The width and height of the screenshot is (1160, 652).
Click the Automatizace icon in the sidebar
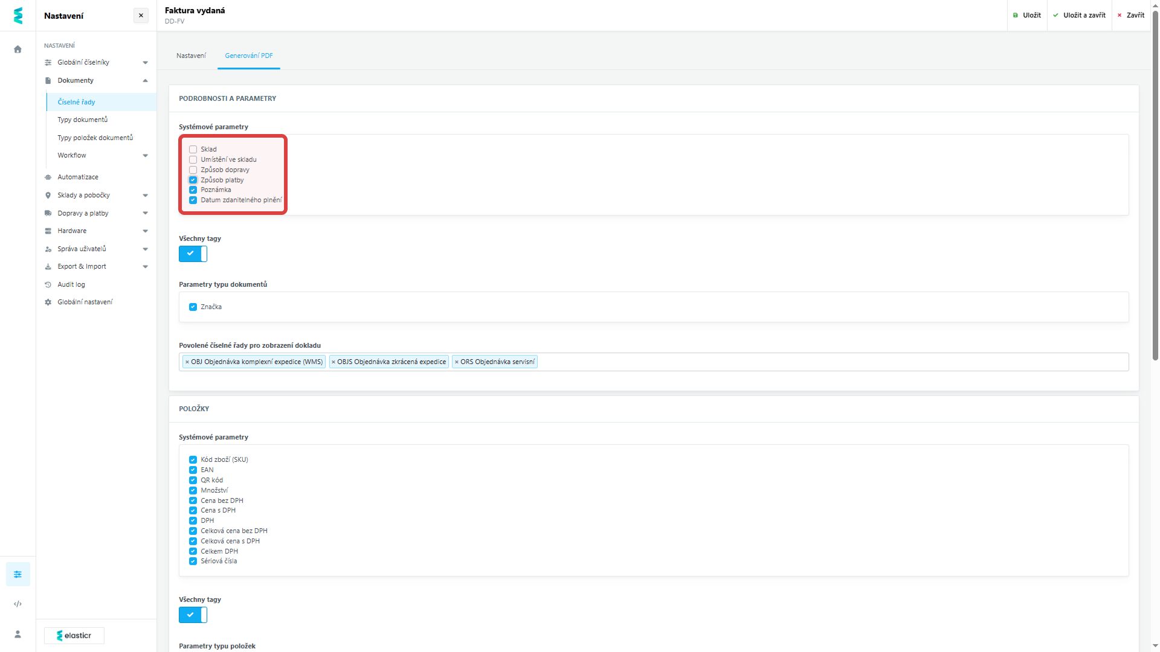click(48, 177)
